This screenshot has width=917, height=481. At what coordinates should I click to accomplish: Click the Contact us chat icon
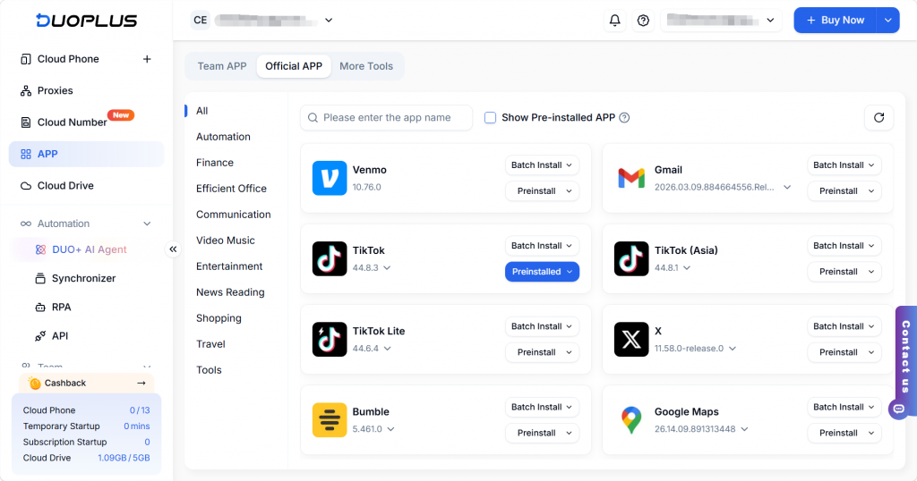(x=898, y=409)
